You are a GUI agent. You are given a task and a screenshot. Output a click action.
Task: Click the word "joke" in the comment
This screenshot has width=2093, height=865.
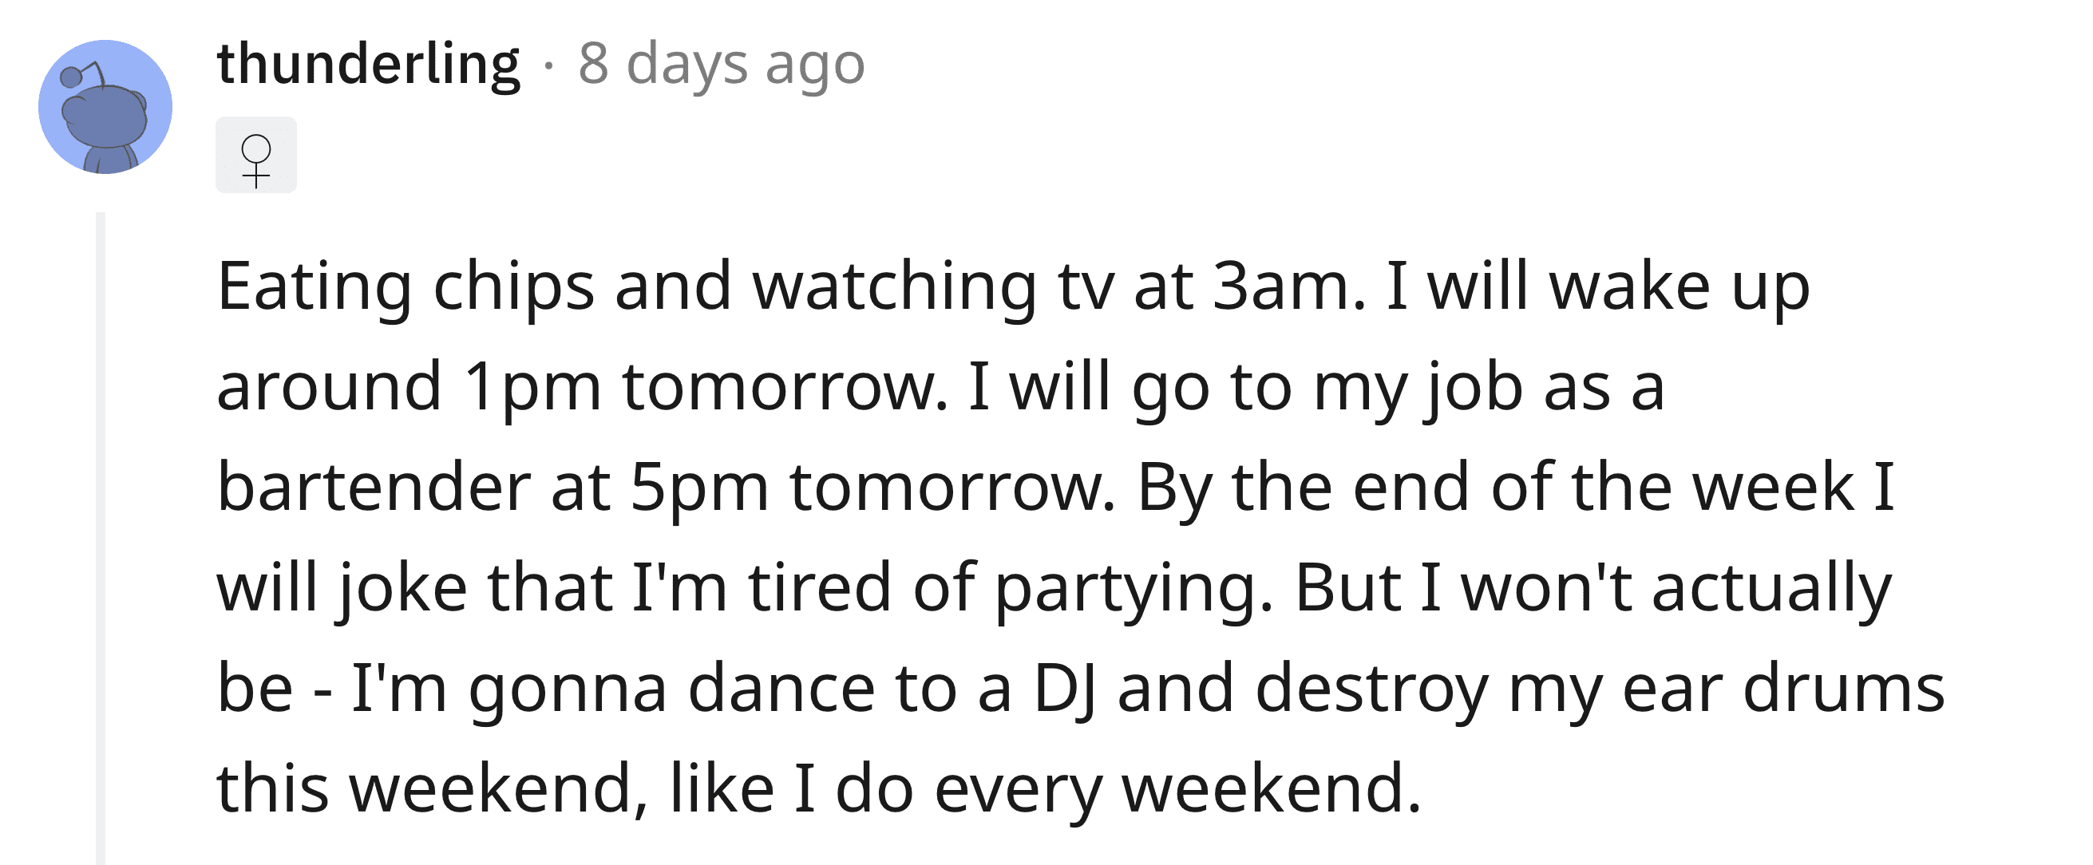[402, 588]
